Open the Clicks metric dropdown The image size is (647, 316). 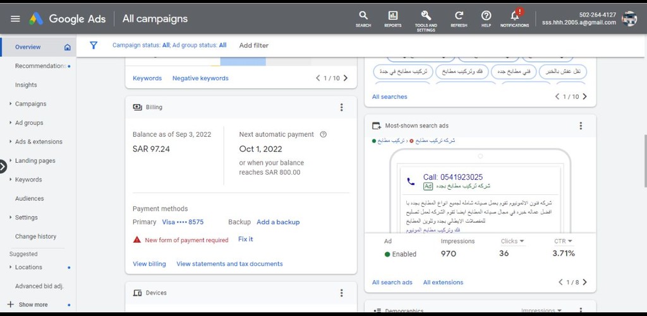point(512,241)
